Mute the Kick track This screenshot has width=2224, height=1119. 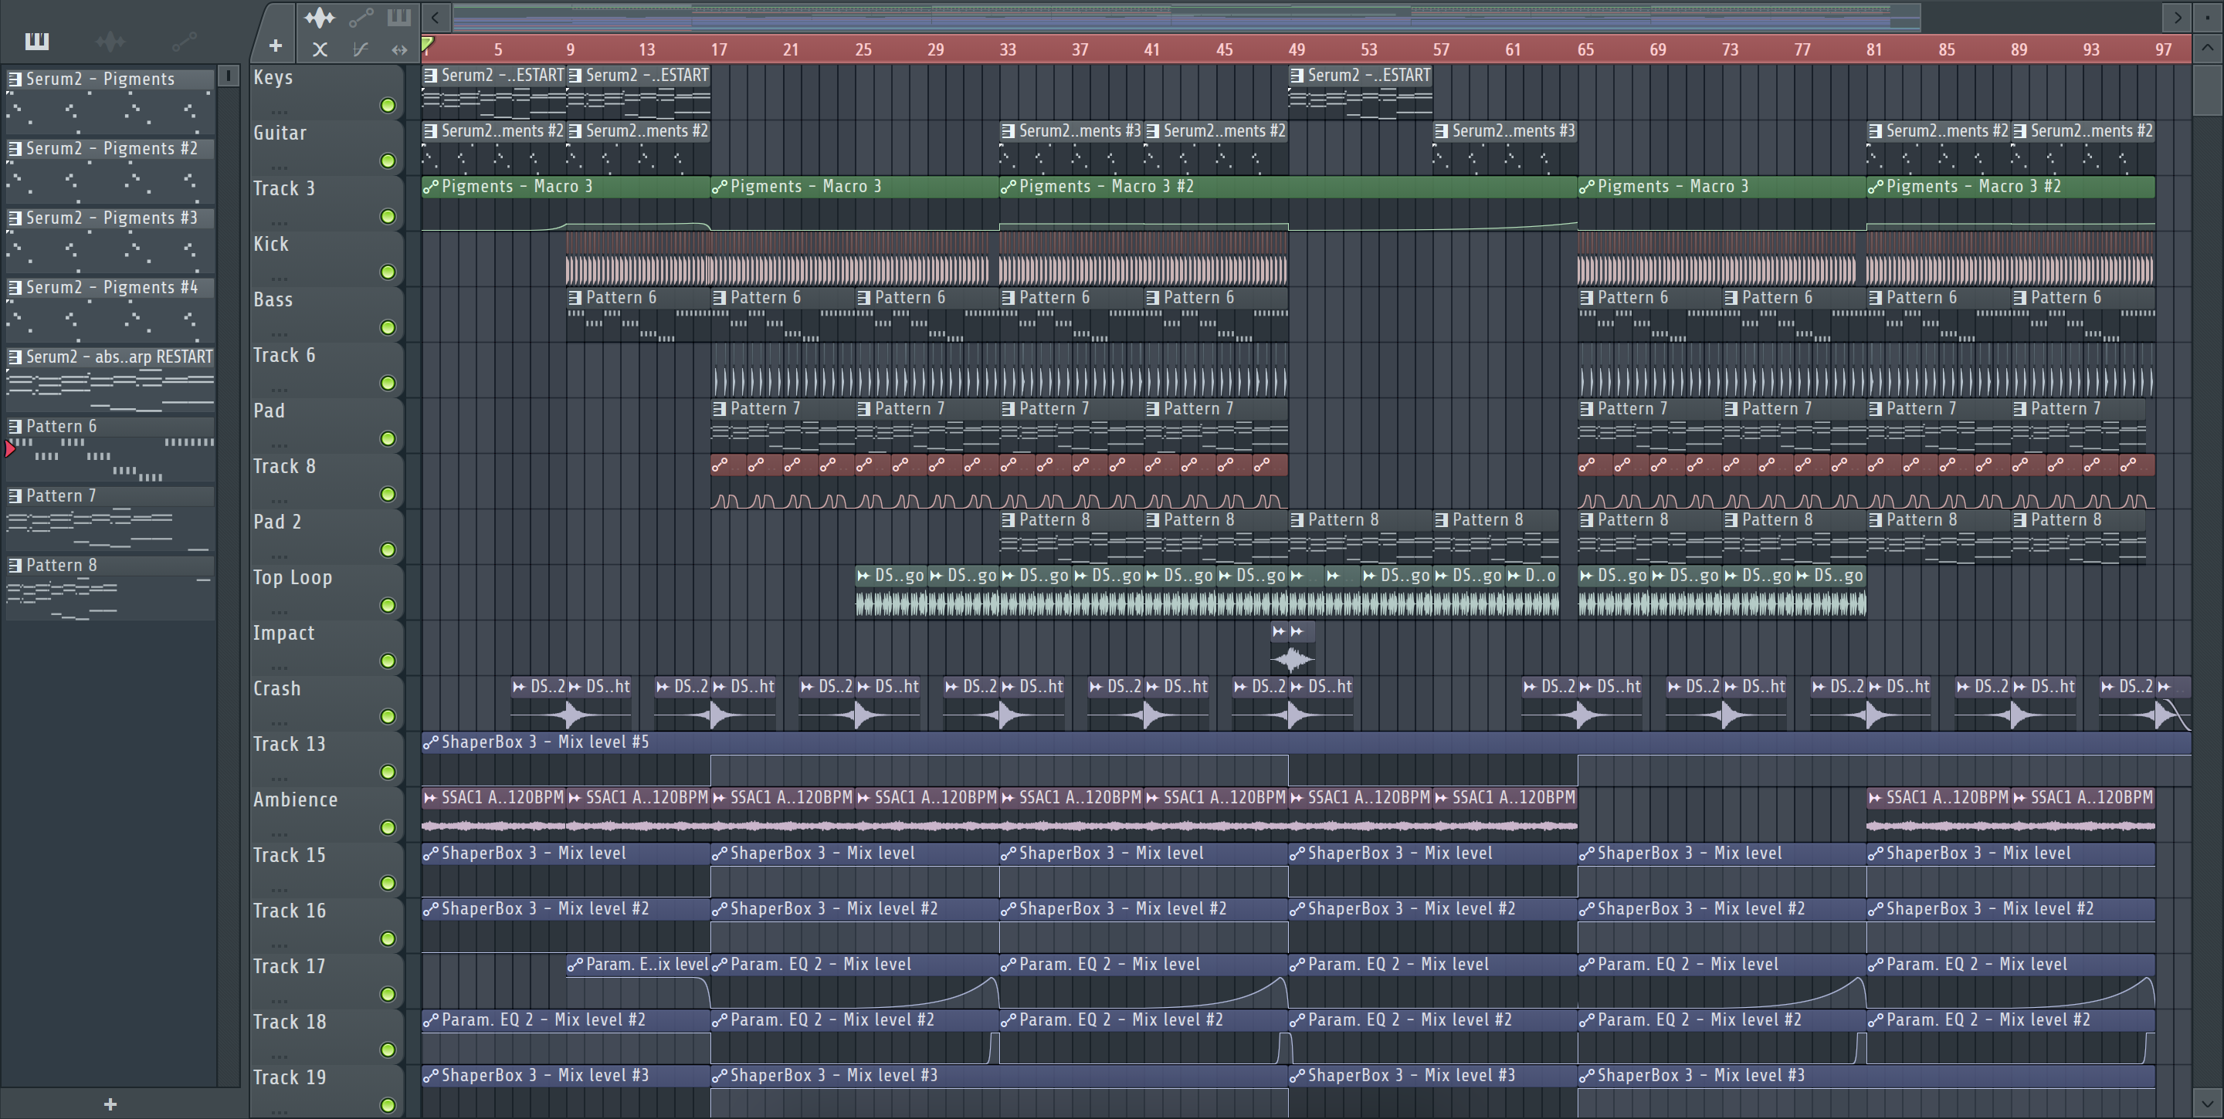388,272
